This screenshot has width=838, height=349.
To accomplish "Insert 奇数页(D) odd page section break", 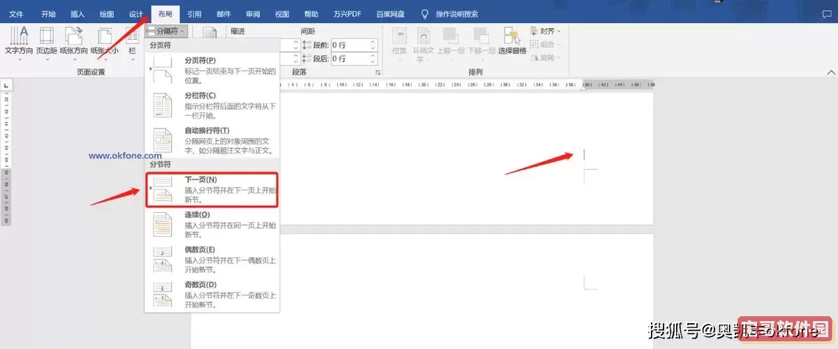I will point(213,295).
